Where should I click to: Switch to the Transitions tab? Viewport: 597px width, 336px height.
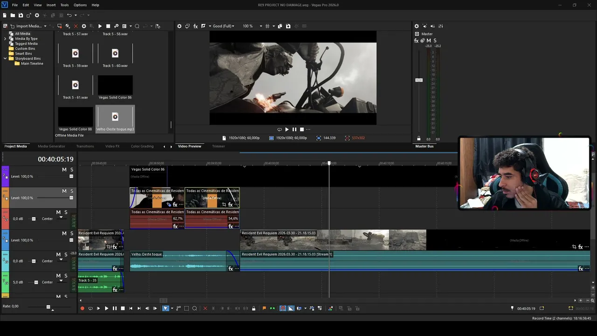coord(85,146)
